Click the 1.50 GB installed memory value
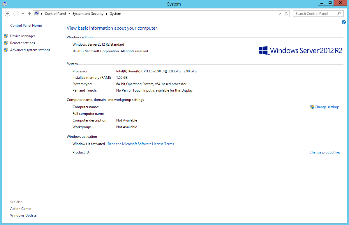 tap(122, 78)
